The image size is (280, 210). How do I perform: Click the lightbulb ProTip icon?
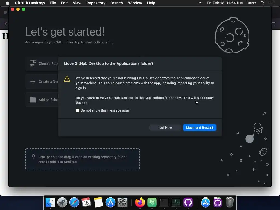33,157
